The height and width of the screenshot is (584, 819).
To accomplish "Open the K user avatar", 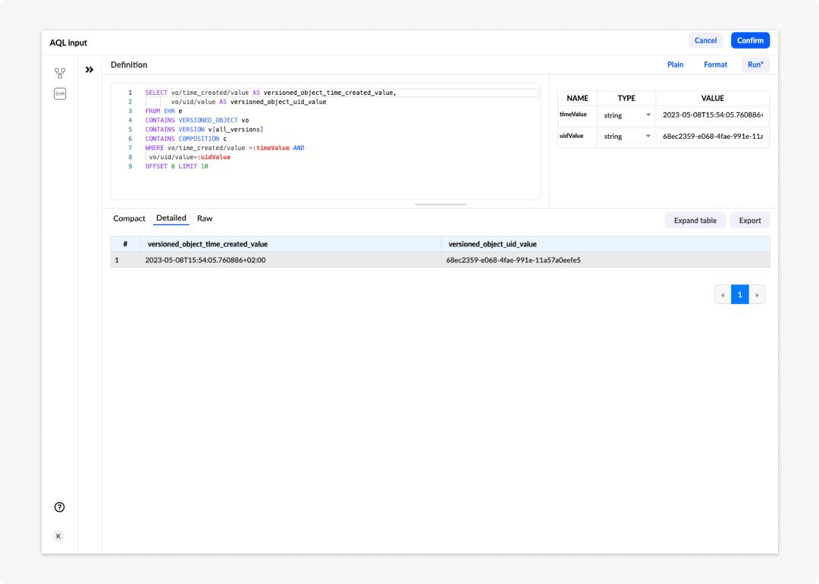I will (58, 536).
